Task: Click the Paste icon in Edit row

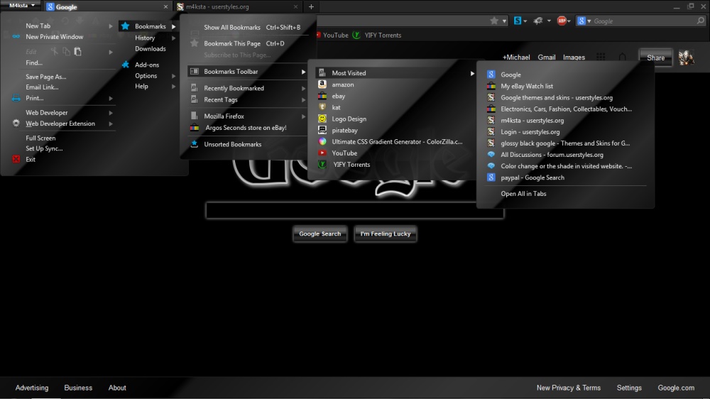Action: [78, 52]
